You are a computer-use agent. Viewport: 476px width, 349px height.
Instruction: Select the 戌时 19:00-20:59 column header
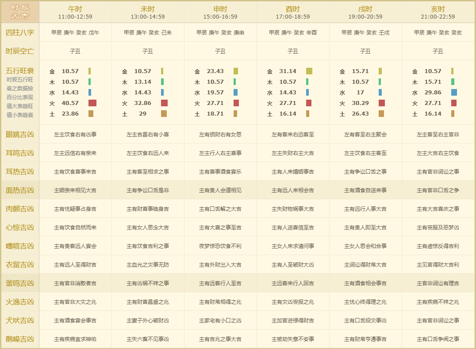point(365,12)
